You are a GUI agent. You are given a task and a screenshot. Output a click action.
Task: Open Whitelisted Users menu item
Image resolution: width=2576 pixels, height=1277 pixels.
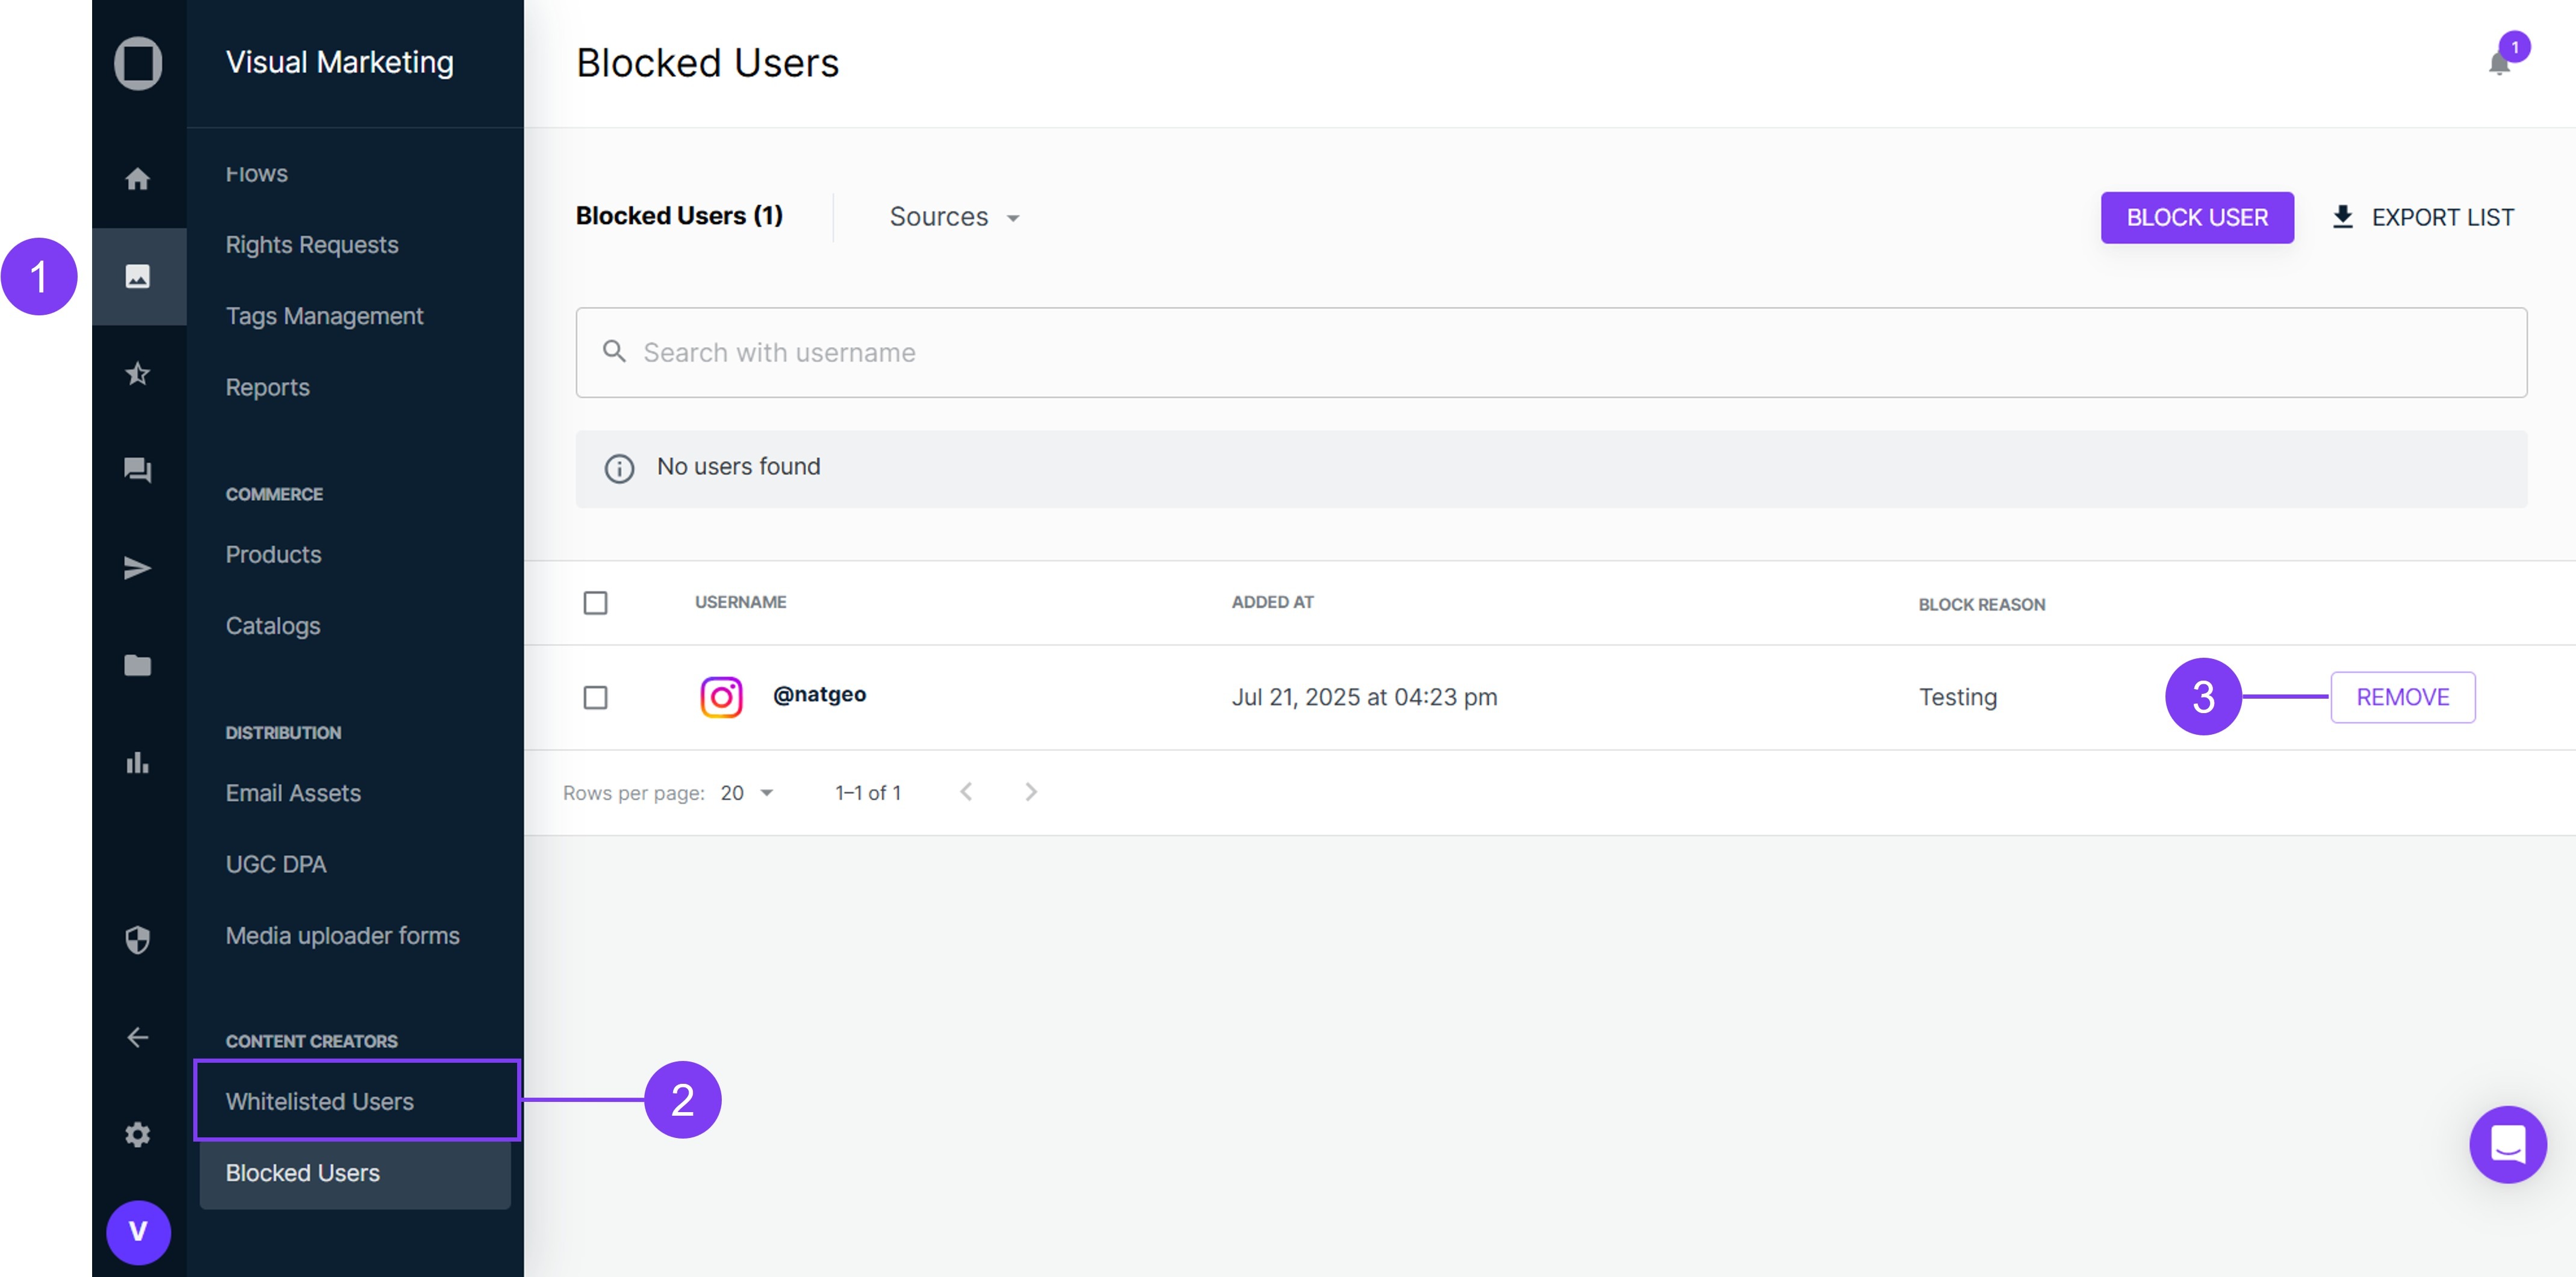(320, 1101)
